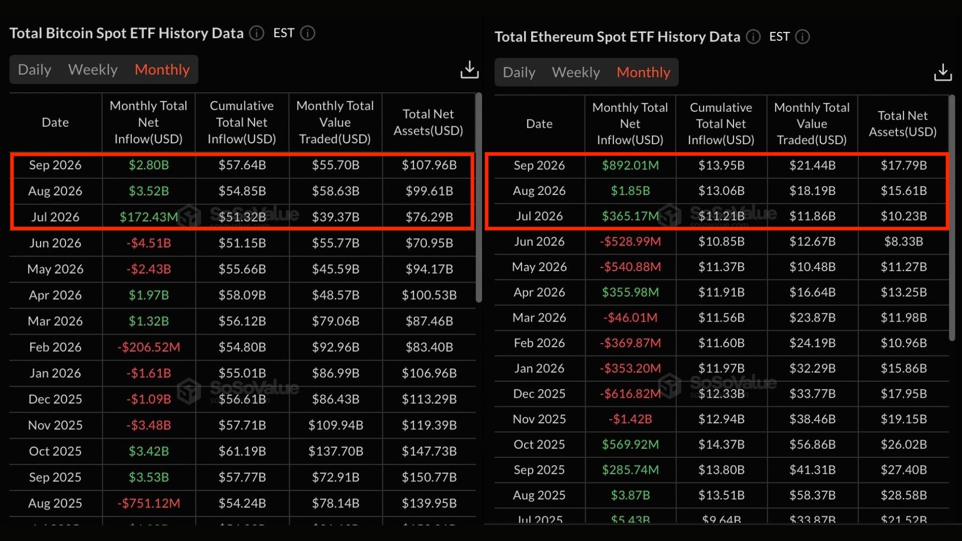Click Ethereum Nov 2025 outflow -$1.42B
Viewport: 962px width, 541px height.
click(x=630, y=419)
